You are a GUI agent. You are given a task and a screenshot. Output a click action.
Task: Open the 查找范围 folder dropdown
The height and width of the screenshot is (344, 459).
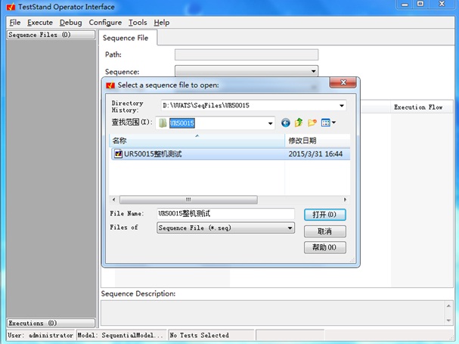[x=270, y=122]
